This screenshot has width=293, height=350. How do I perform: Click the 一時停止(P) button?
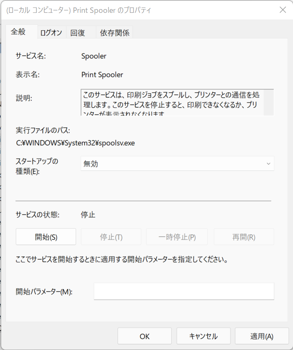177,237
